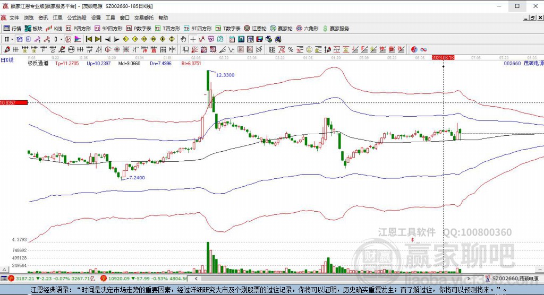Click the 极反通道 indicator label

[38, 64]
